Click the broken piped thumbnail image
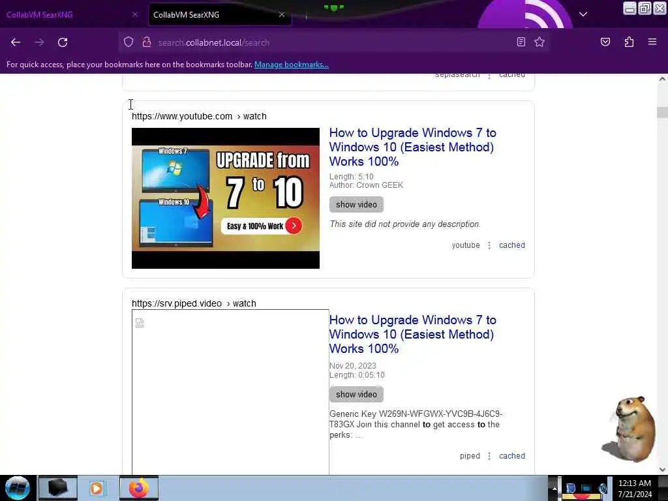 [230, 392]
